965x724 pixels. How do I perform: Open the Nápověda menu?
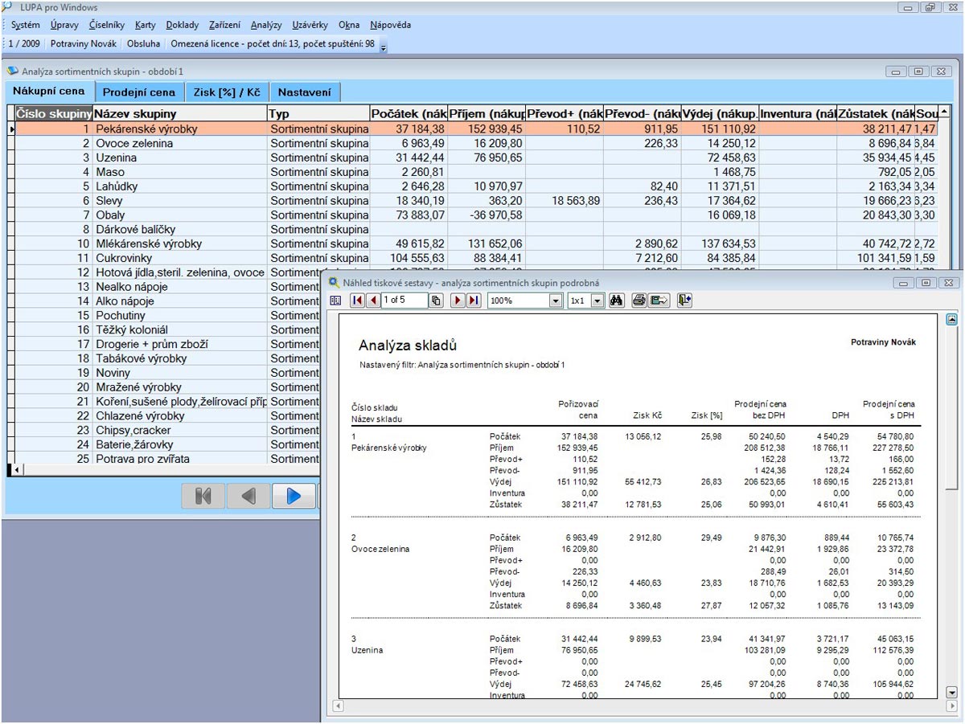[x=391, y=25]
